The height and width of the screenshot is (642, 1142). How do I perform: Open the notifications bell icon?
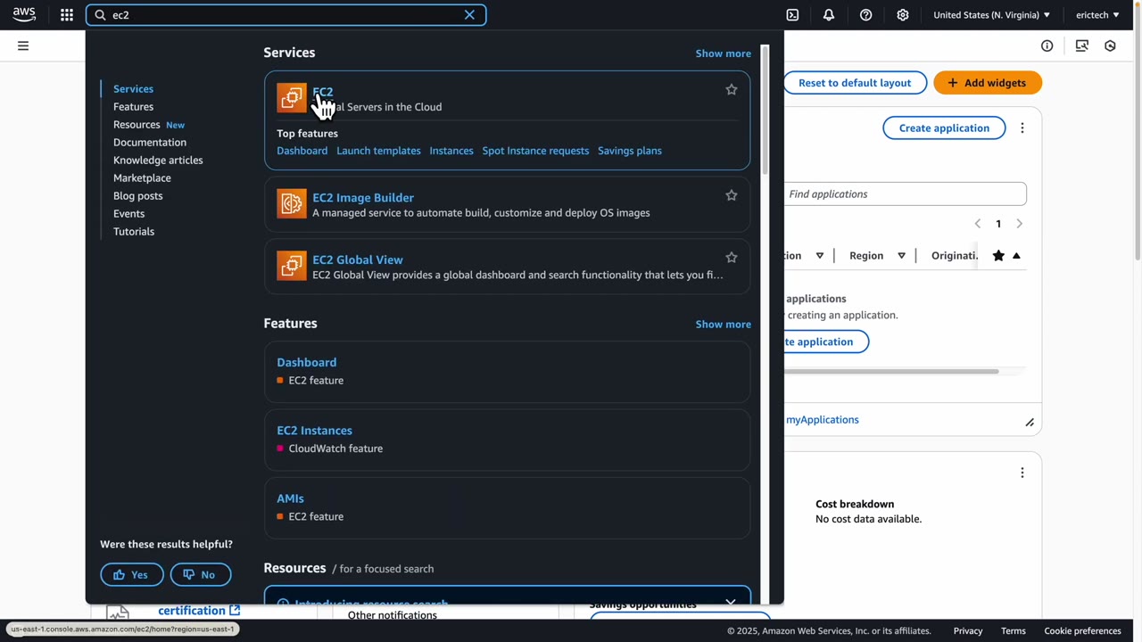coord(829,15)
